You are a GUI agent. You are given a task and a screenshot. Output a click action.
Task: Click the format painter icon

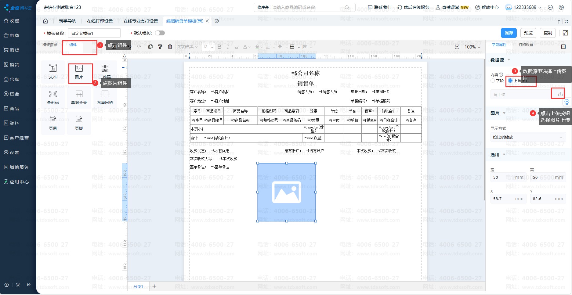coord(160,47)
